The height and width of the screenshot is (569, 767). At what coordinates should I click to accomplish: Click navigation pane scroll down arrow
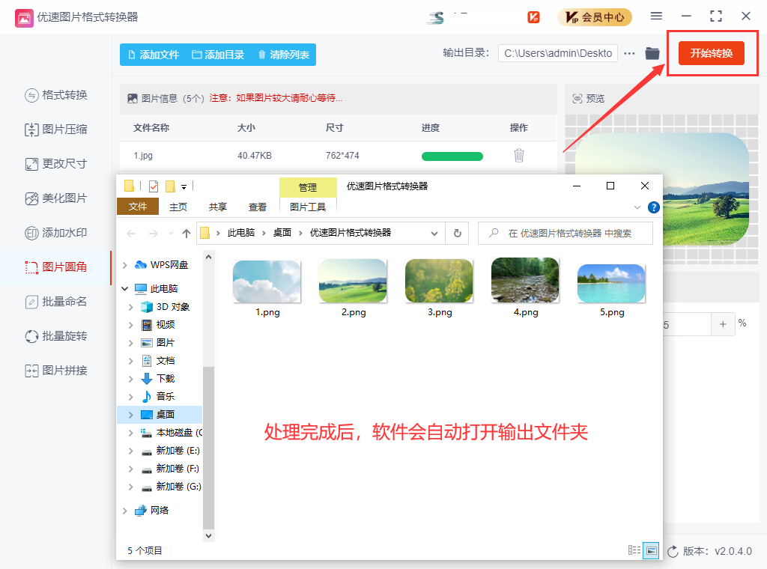tap(208, 536)
